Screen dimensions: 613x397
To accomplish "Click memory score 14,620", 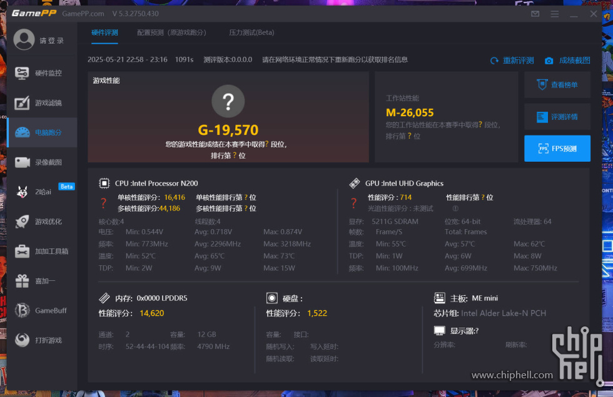I will [151, 313].
